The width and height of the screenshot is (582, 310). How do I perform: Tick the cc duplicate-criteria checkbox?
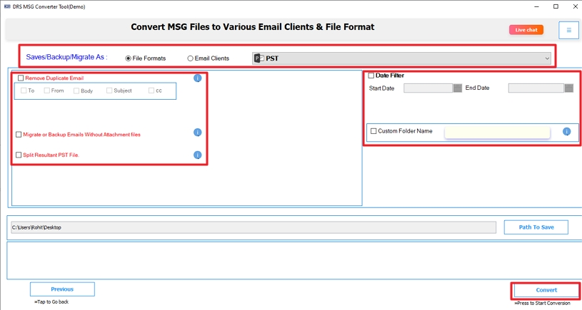(151, 91)
